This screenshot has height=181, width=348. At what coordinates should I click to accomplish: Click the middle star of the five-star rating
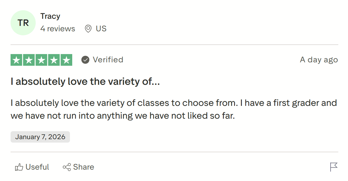pyautogui.click(x=41, y=60)
